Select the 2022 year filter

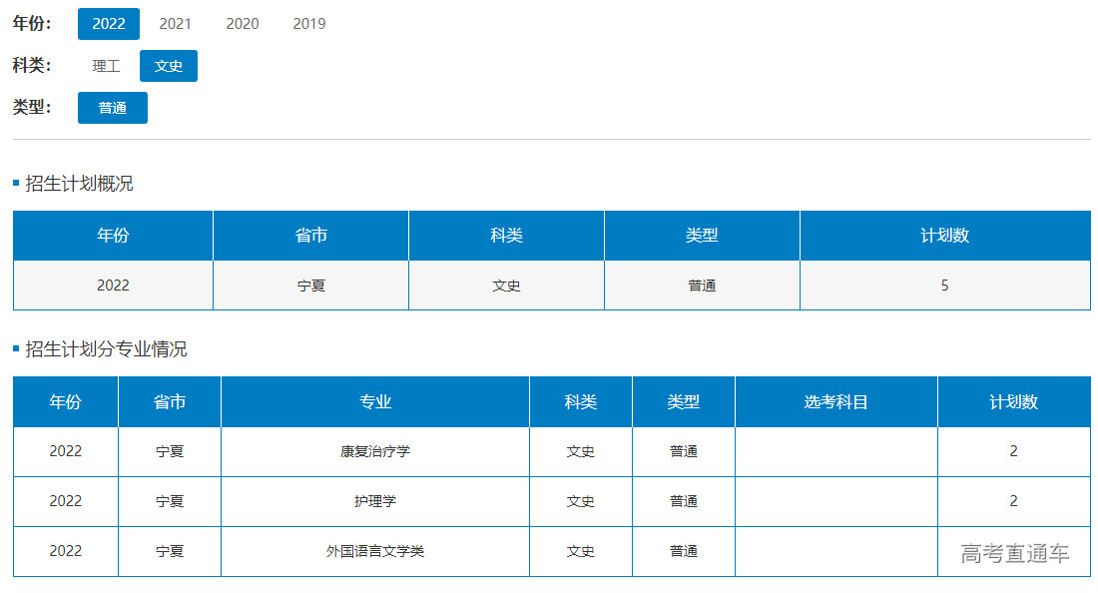109,24
